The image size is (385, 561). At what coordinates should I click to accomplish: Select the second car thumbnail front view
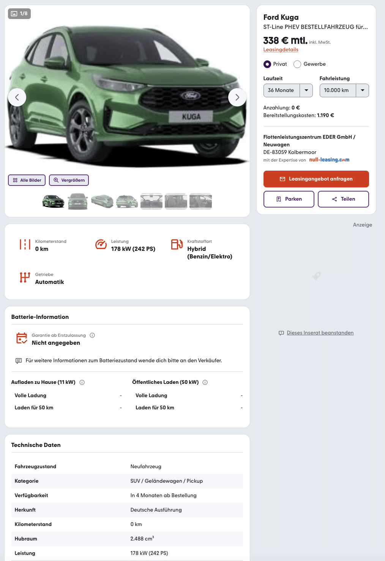78,201
